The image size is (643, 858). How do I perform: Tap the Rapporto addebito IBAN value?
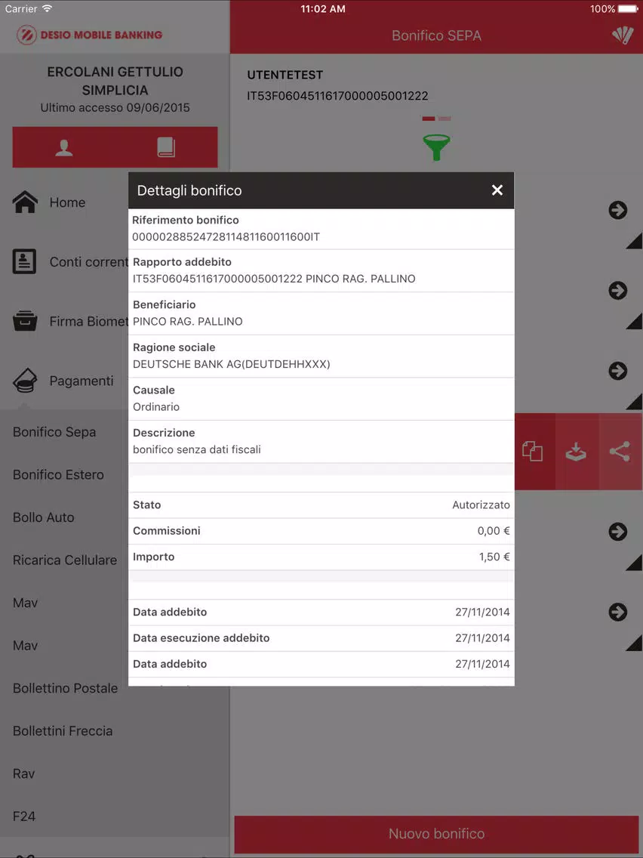217,279
